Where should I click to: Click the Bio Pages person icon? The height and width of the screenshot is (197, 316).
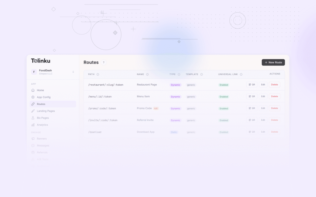point(33,118)
